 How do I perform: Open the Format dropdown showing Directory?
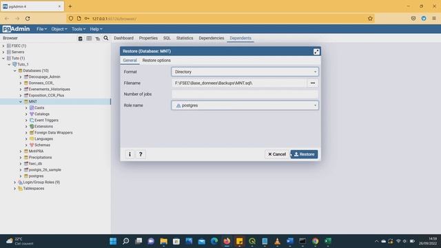tap(245, 72)
